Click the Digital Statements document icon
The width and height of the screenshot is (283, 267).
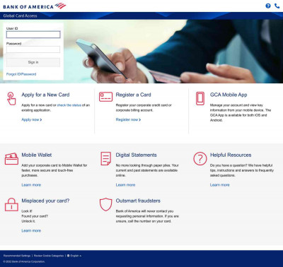[x=105, y=158]
